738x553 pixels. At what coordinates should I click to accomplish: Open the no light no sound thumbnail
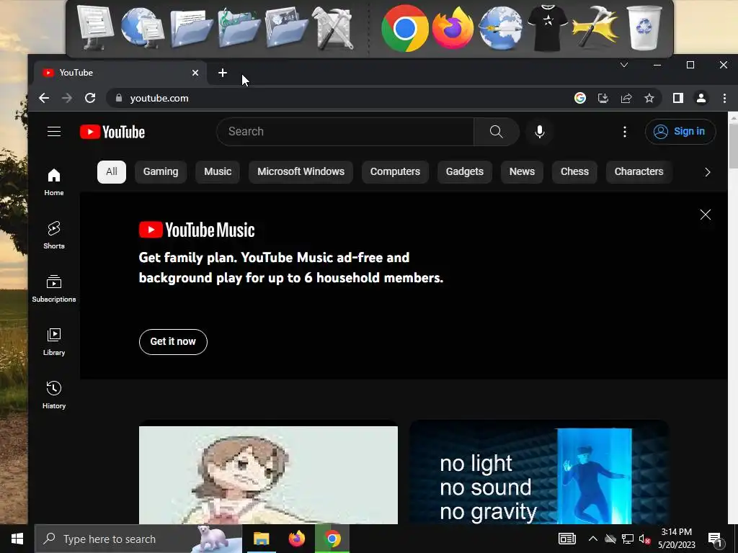coord(539,472)
